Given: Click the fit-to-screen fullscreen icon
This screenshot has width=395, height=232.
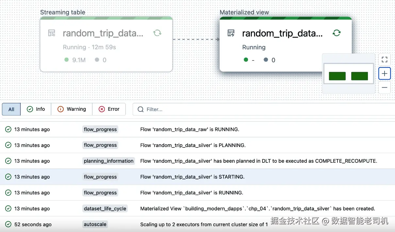Looking at the screenshot, I should point(385,59).
